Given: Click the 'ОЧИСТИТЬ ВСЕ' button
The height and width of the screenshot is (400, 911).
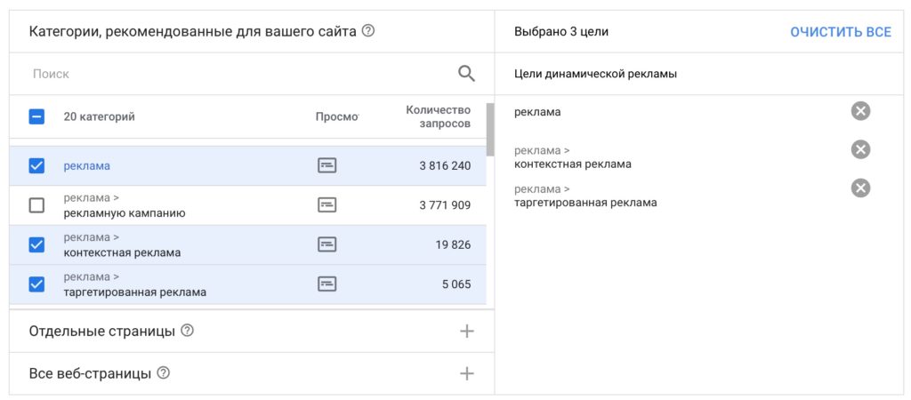Looking at the screenshot, I should click(x=840, y=32).
